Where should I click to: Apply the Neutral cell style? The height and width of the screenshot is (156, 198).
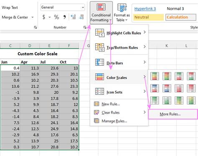[x=148, y=17]
